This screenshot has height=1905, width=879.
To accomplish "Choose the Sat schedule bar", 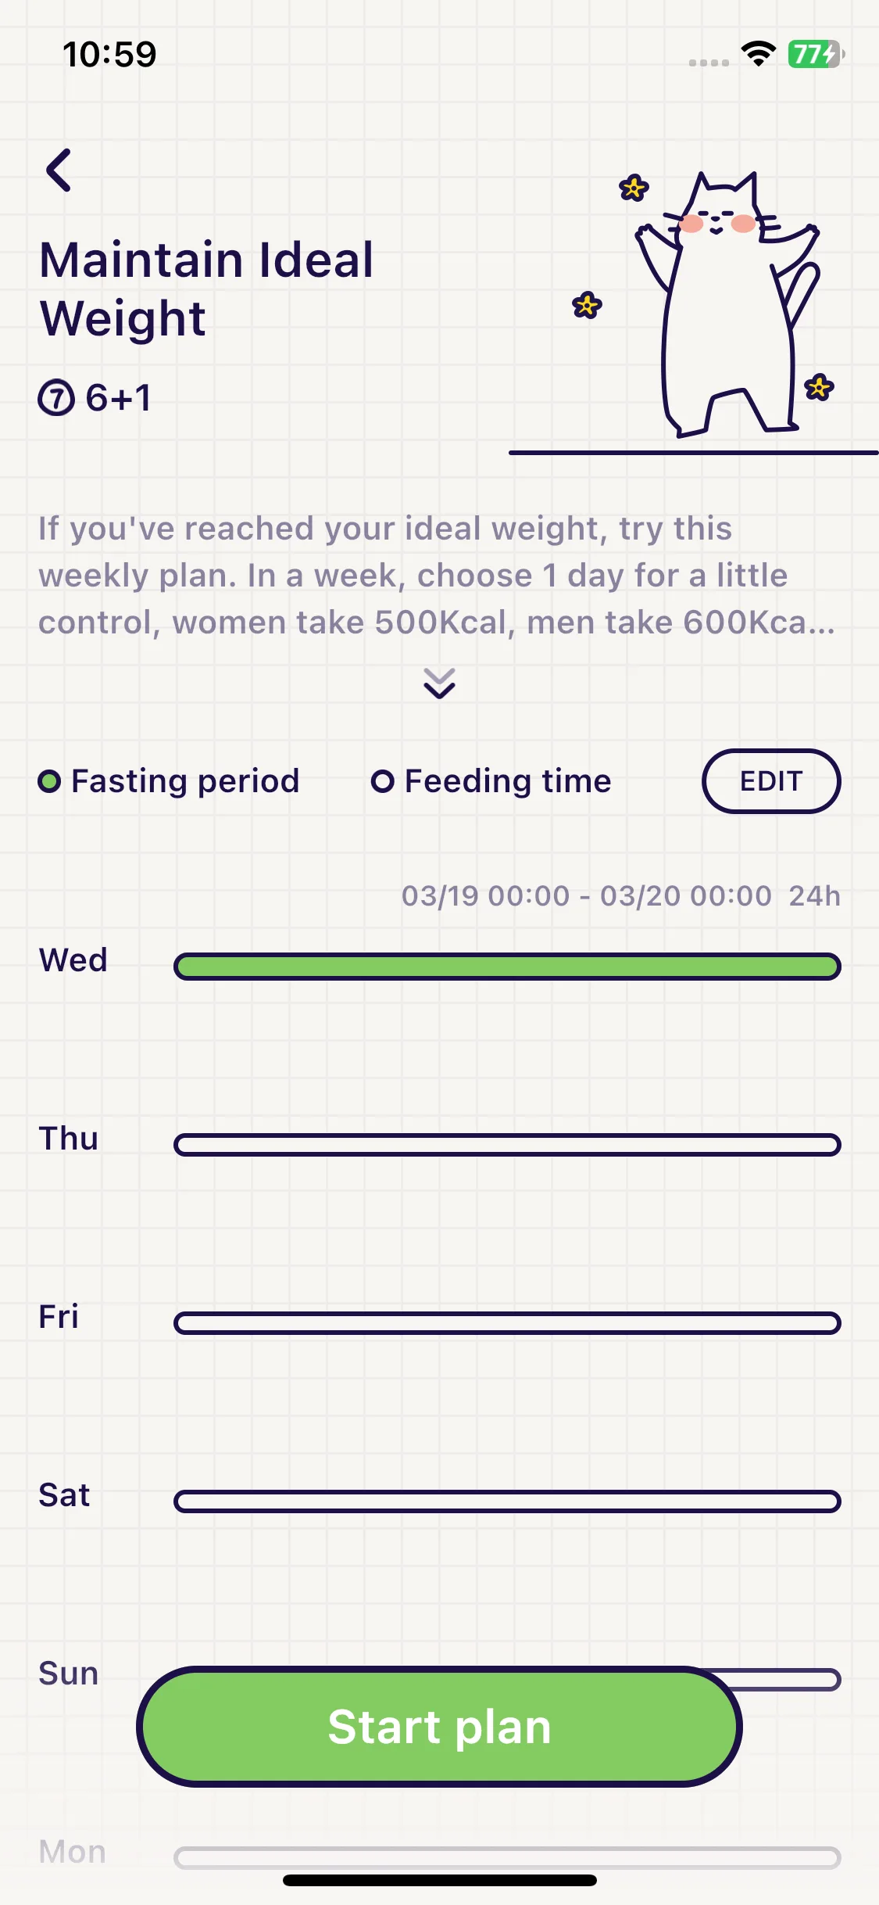I will (x=507, y=1501).
